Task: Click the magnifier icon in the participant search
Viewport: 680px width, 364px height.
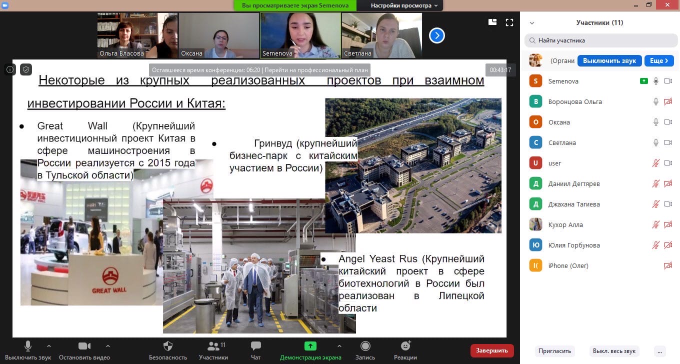Action: tap(532, 40)
